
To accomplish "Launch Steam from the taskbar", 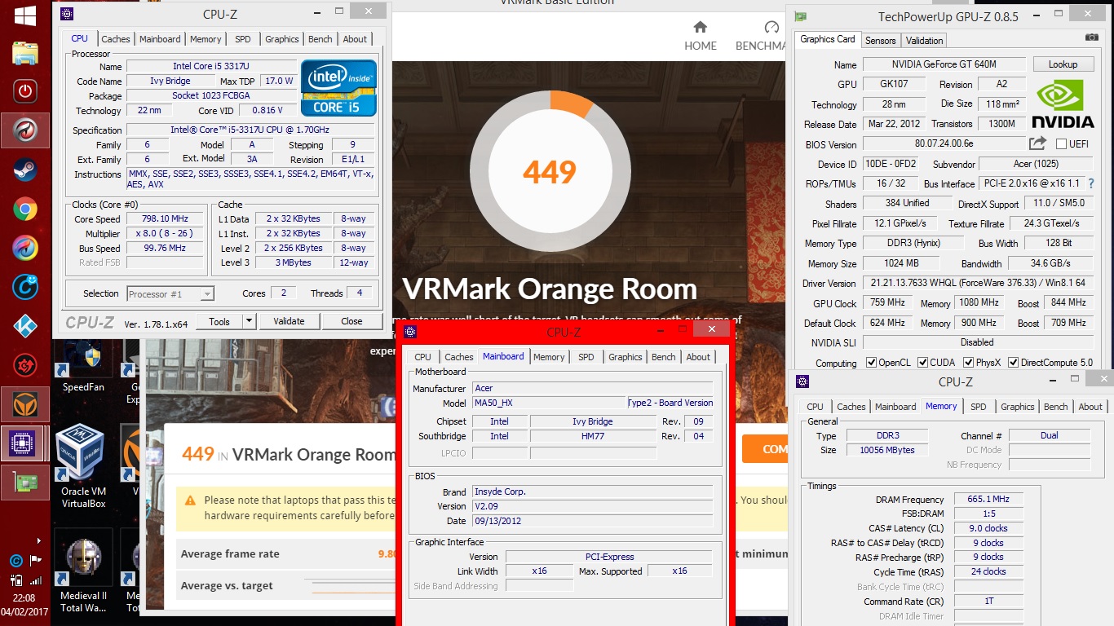I will tap(24, 170).
